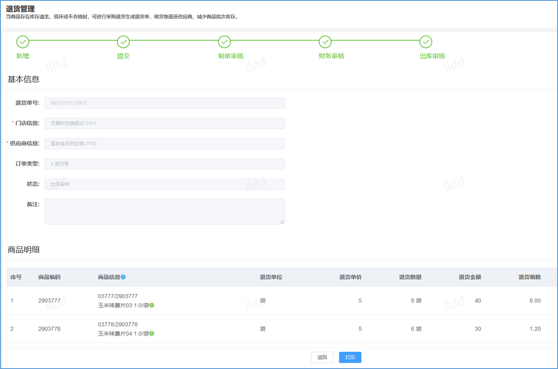Click the 打印 print button
Screen dimensions: 558x369
(x=350, y=357)
